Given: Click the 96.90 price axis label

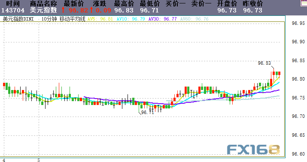Looking at the screenshot, I should point(298,42).
